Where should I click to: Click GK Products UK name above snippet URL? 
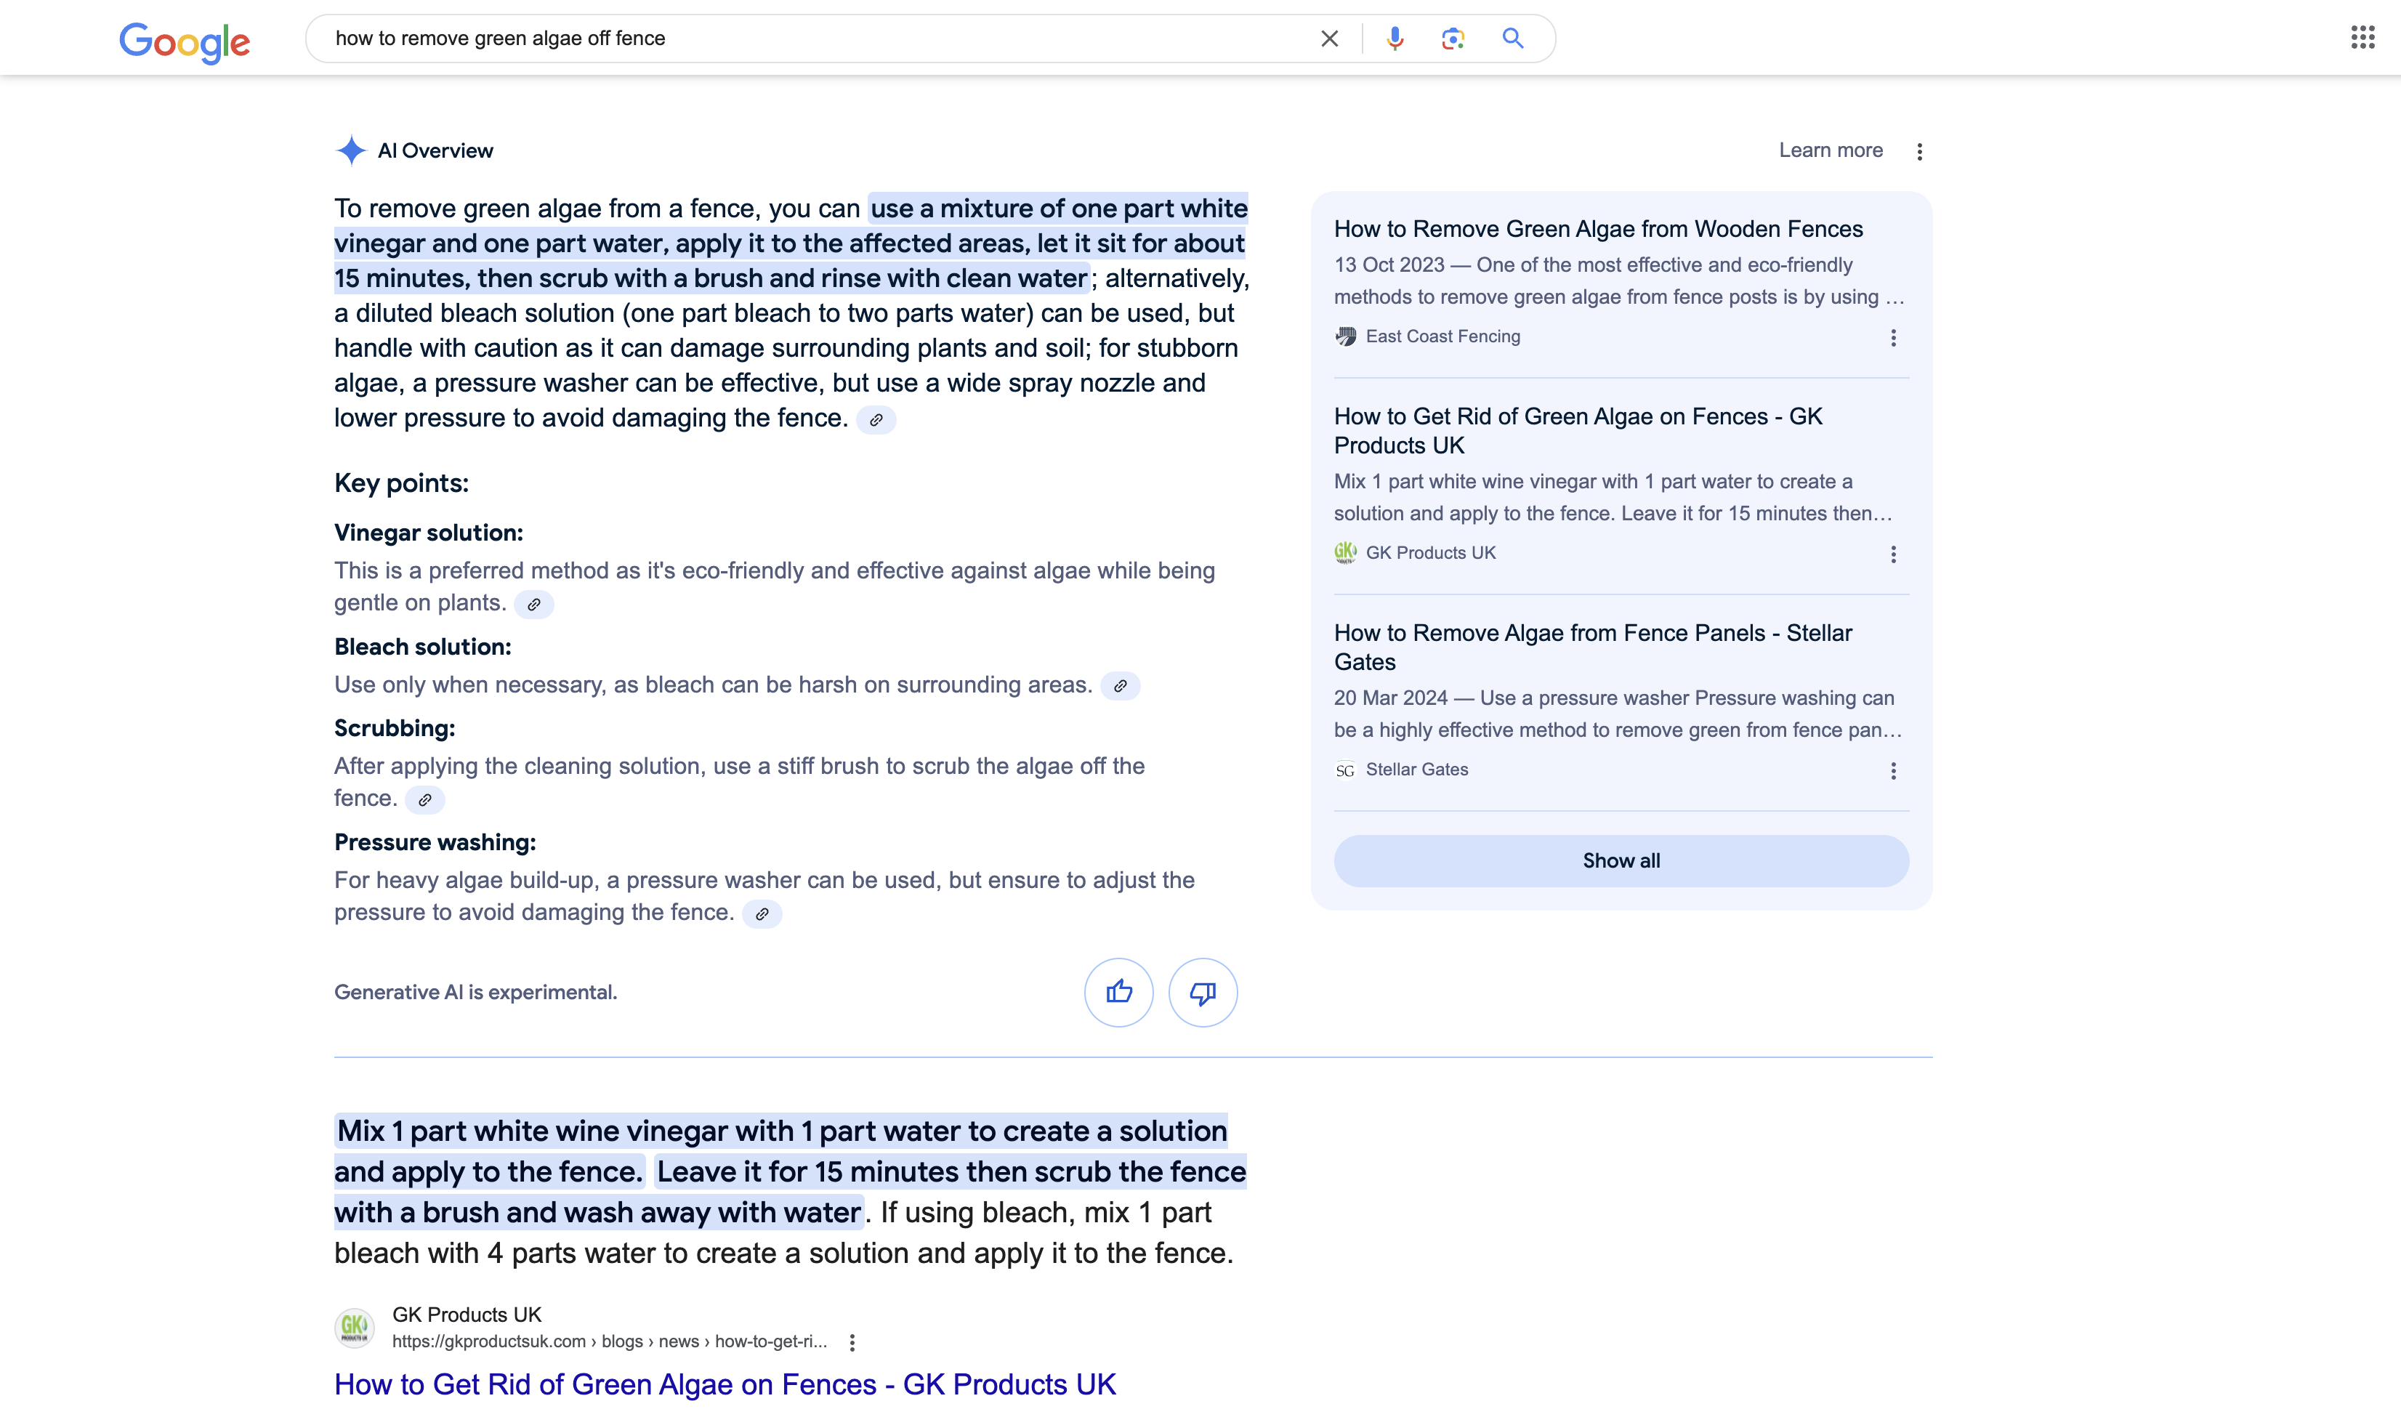coord(467,1315)
